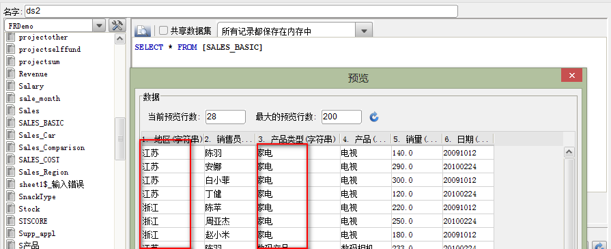Image resolution: width=611 pixels, height=249 pixels.
Task: Click the Salary table icon
Action: 11,87
